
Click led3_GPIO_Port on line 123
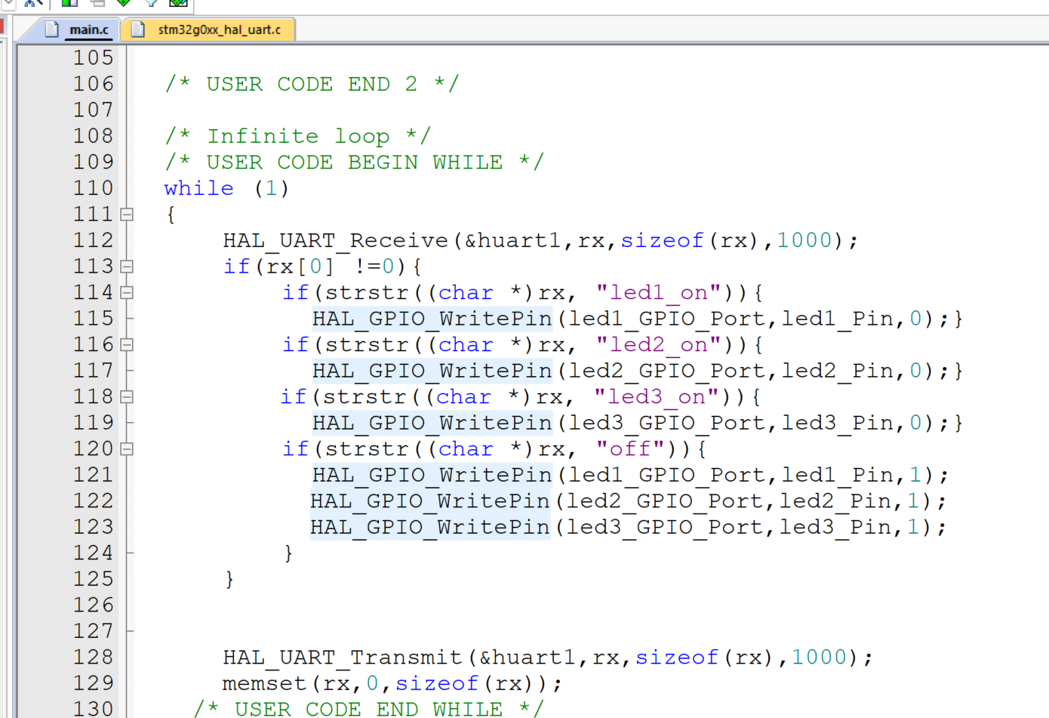click(666, 527)
